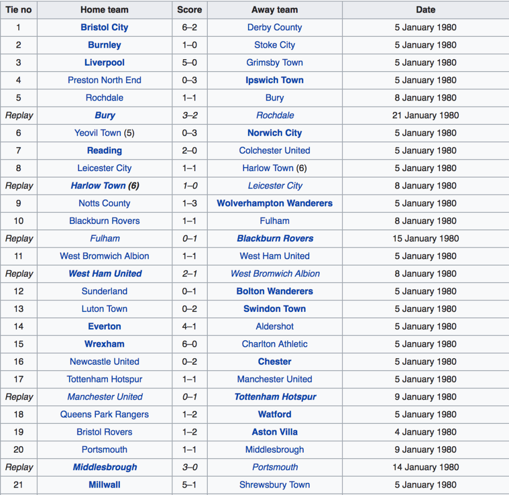This screenshot has width=509, height=495.
Task: Open the Aston Villa link
Action: point(274,432)
